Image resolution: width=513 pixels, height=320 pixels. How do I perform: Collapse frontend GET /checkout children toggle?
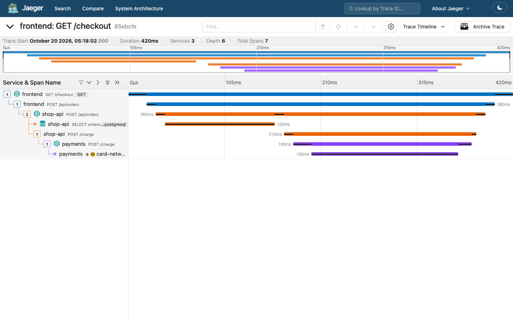coord(7,94)
